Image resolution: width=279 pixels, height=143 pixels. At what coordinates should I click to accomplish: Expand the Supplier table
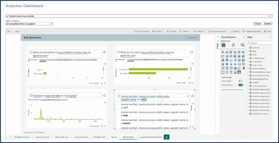pyautogui.click(x=248, y=83)
